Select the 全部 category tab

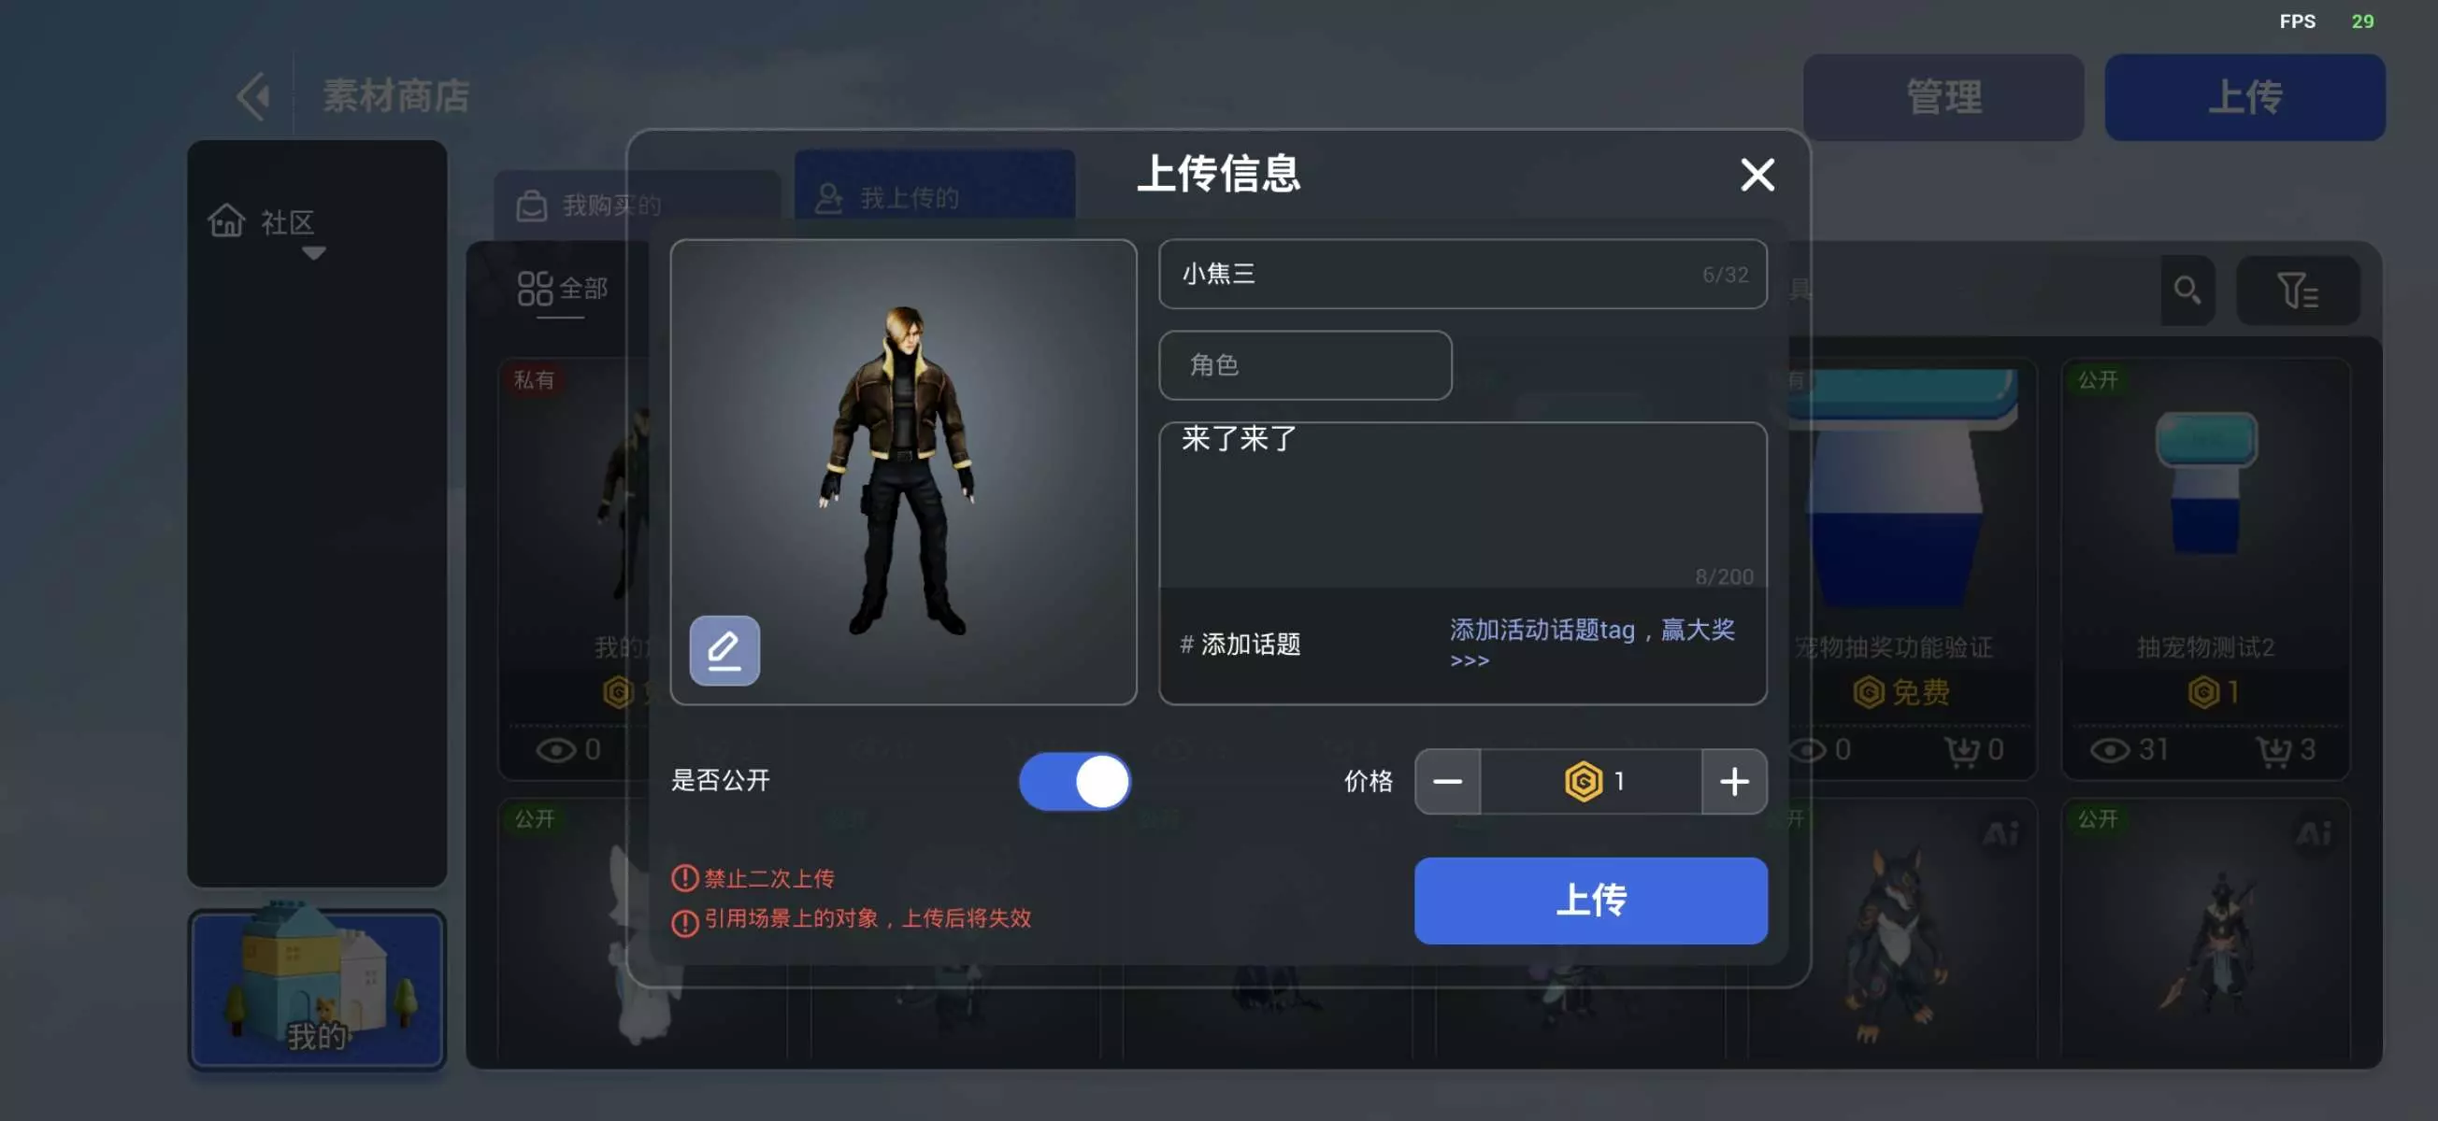pos(562,289)
